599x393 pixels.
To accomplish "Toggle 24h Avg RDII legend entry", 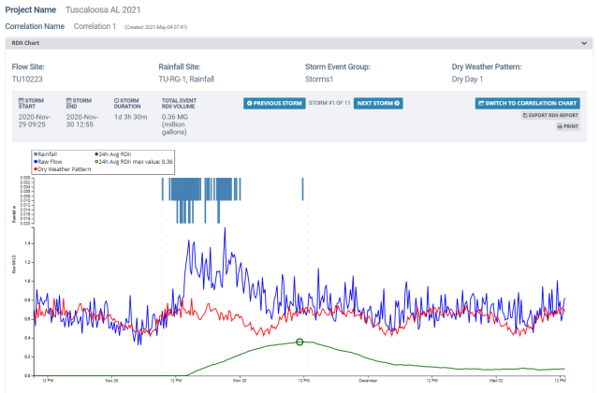I will [112, 154].
